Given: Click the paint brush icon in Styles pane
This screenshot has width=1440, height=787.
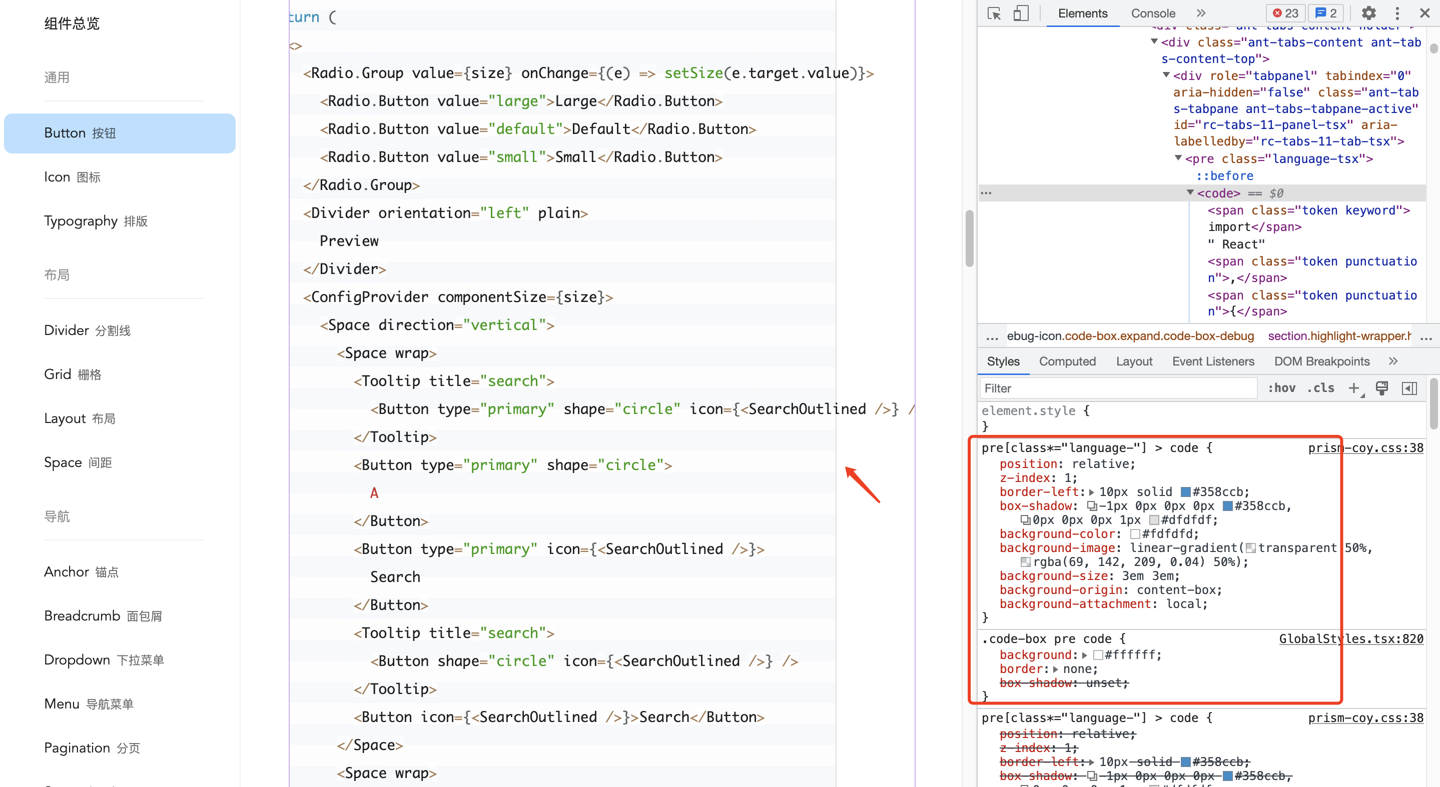Looking at the screenshot, I should coord(1382,388).
